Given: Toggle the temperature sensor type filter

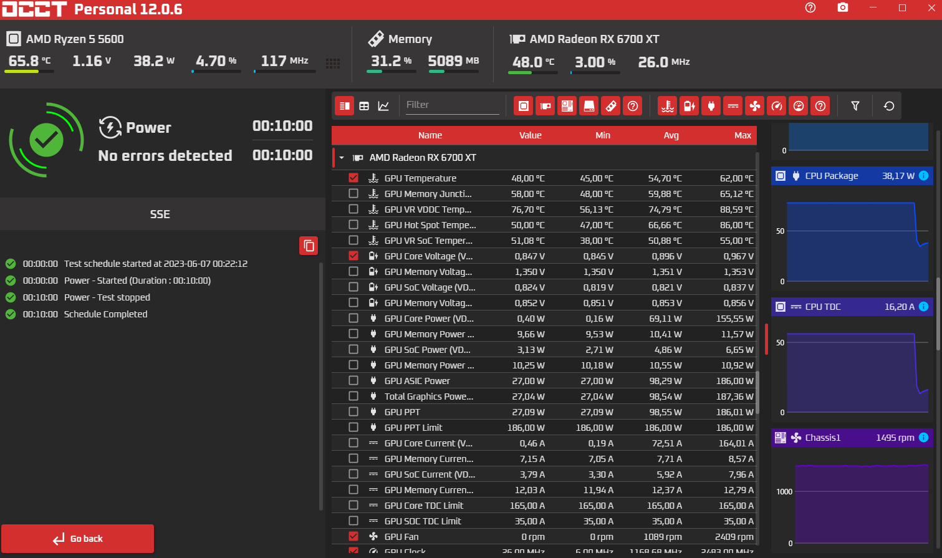Looking at the screenshot, I should coord(668,106).
